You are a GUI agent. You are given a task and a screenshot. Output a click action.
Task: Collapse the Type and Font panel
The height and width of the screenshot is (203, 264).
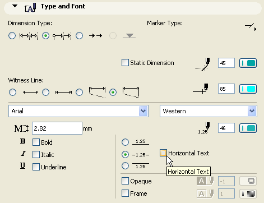[x=15, y=6]
